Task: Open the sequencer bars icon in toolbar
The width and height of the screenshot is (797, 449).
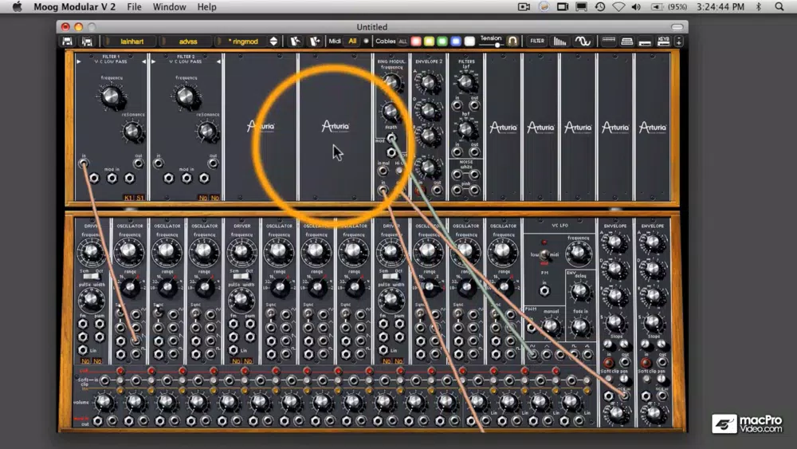Action: pos(559,41)
